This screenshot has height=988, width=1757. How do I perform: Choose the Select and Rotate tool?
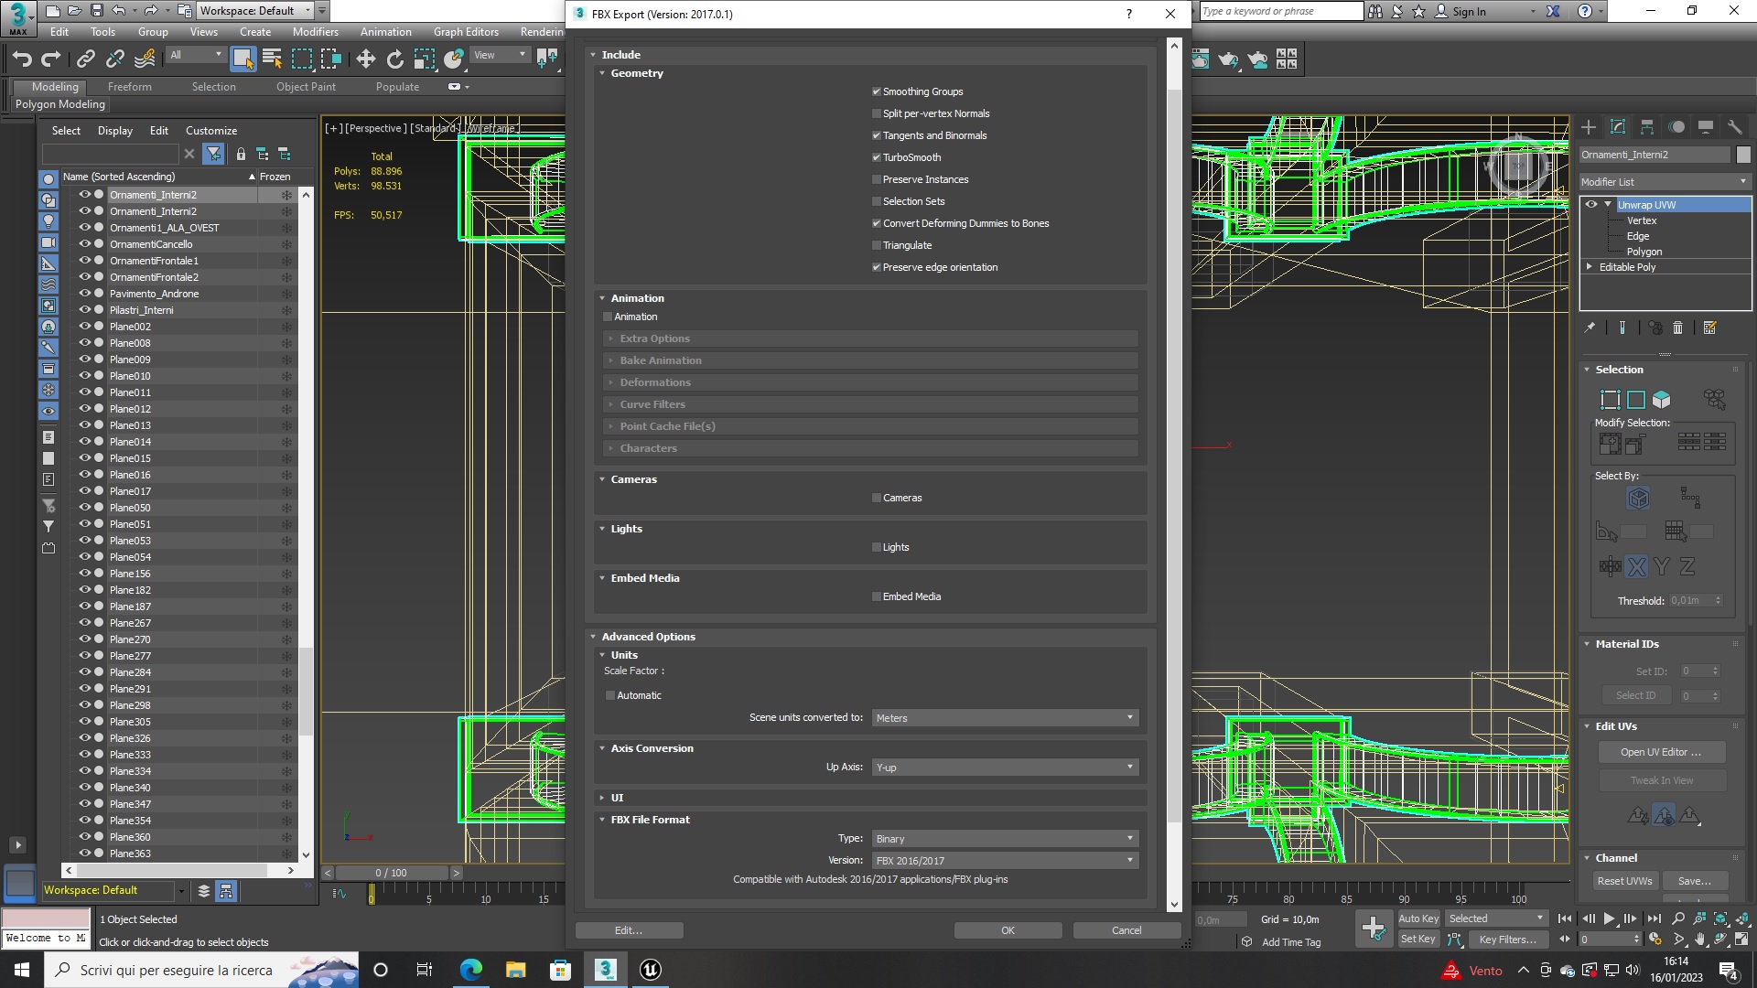click(394, 59)
